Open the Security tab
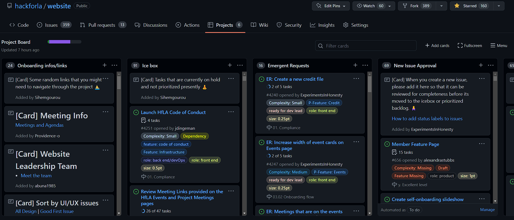Image resolution: width=514 pixels, height=220 pixels. coord(289,25)
